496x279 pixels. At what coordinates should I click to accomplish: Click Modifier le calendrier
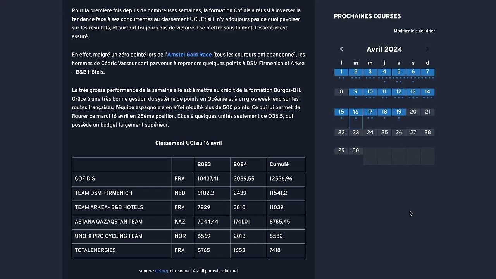tap(414, 31)
